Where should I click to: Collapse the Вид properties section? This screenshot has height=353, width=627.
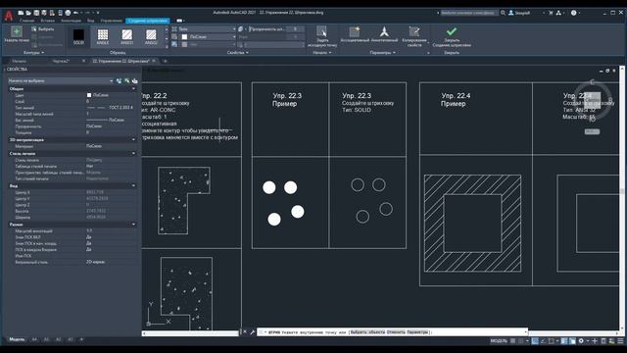[x=133, y=185]
